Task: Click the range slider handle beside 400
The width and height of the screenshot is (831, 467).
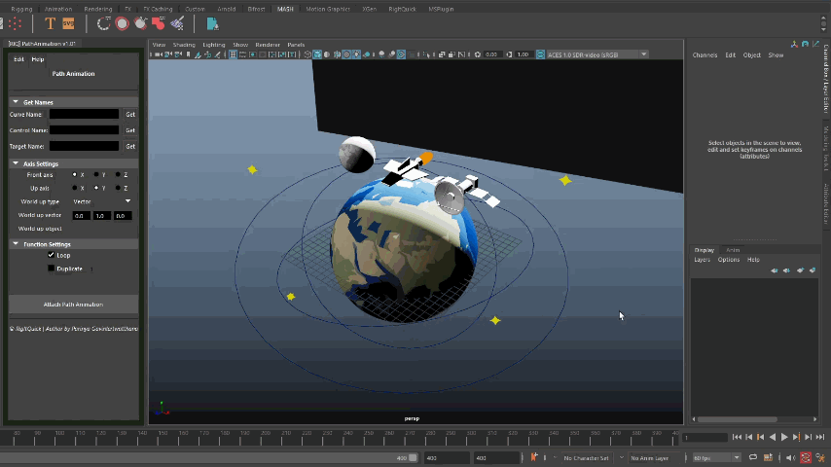Action: pyautogui.click(x=413, y=458)
